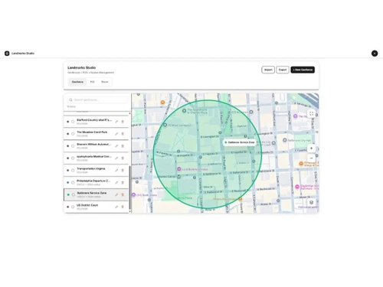The width and height of the screenshot is (383, 287).
Task: Switch to the POI tab
Action: coord(92,82)
